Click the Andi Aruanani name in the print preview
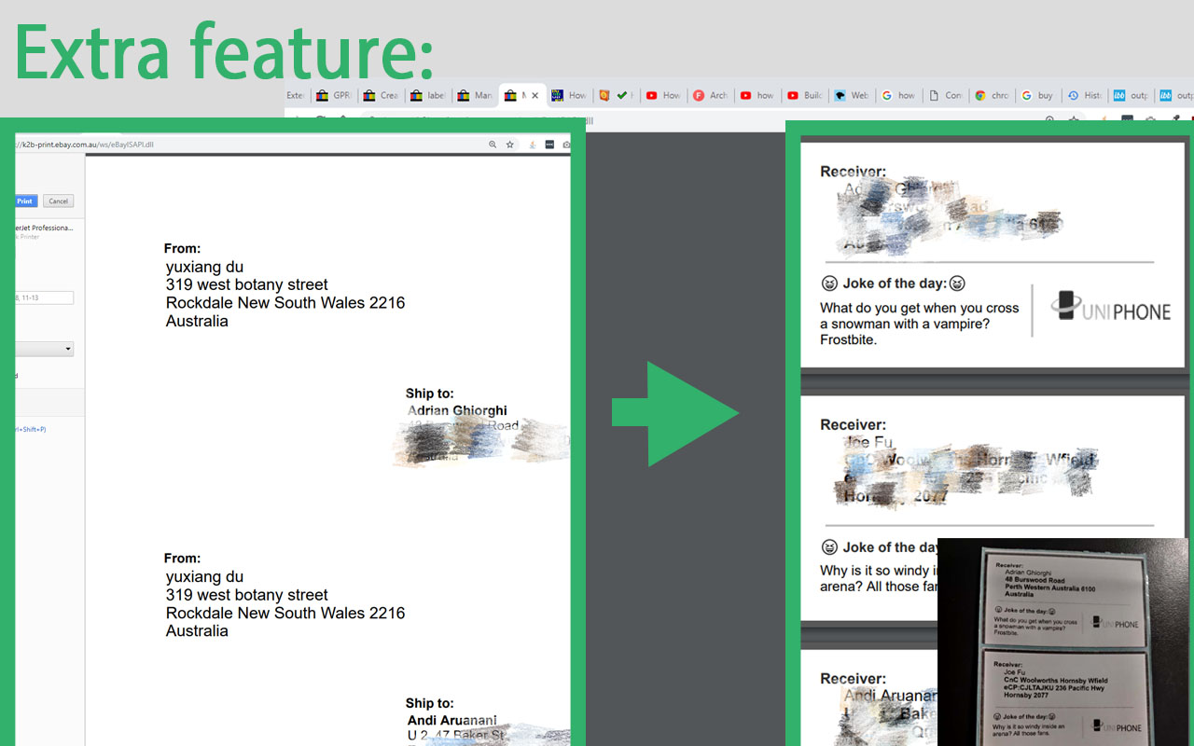This screenshot has height=746, width=1194. coord(452,720)
